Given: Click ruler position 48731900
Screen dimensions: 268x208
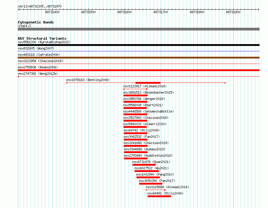Looking at the screenshot, I should 233,12.
